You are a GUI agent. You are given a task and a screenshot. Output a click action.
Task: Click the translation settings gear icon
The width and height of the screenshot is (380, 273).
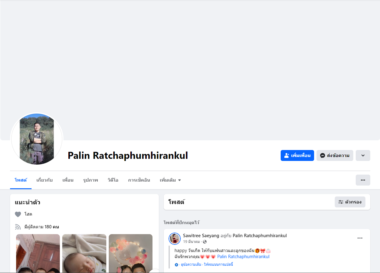[176, 265]
